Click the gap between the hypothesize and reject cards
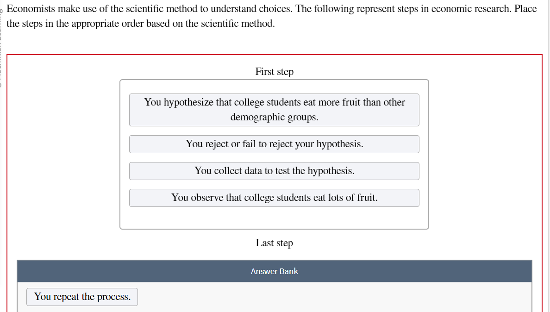 tap(274, 131)
